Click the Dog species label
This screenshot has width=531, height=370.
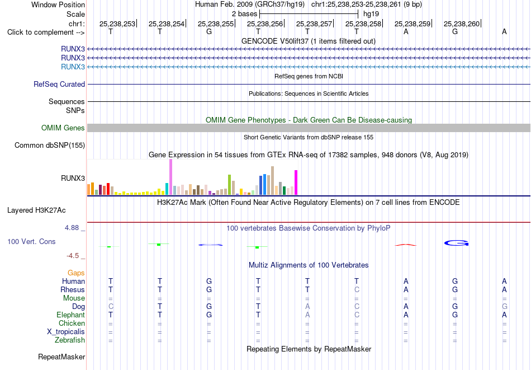pos(78,307)
